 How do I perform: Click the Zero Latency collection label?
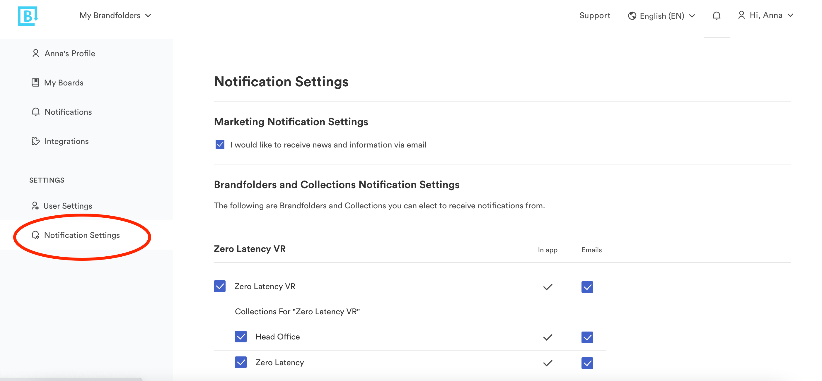tap(279, 363)
